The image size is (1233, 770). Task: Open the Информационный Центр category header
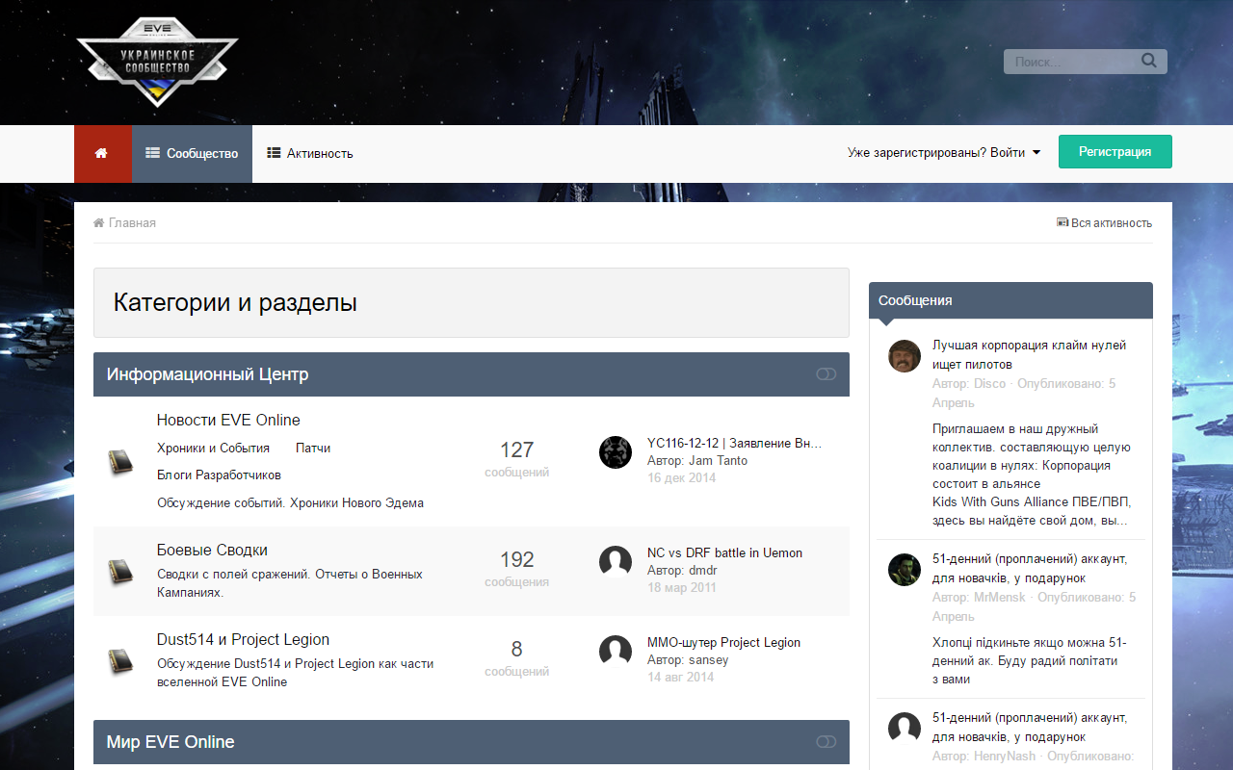click(x=207, y=374)
